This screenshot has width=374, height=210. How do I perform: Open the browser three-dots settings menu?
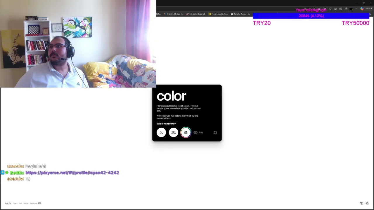point(356,9)
